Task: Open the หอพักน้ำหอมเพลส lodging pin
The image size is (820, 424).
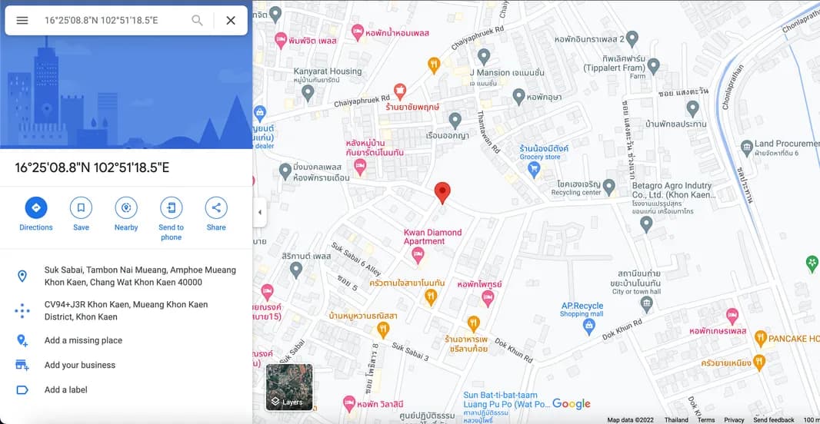Action: point(357,33)
